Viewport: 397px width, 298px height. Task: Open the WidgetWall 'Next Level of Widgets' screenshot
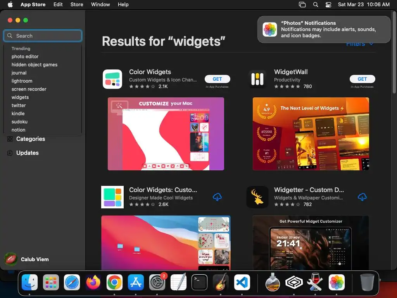311,134
